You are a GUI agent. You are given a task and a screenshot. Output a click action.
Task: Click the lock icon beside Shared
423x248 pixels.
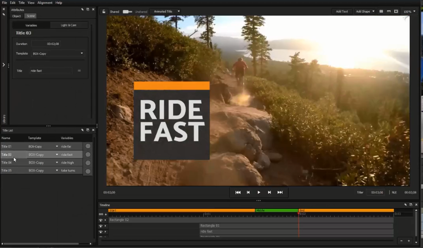click(104, 11)
